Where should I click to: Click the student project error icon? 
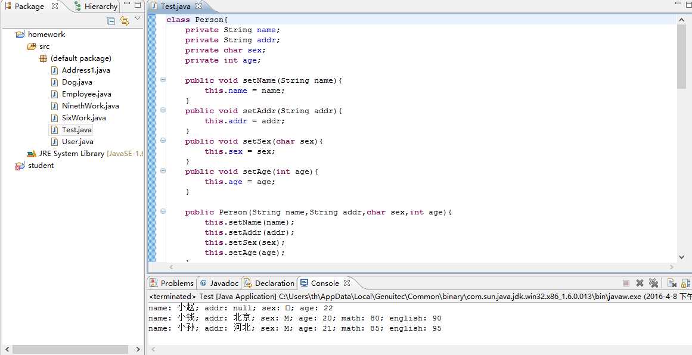(x=20, y=166)
